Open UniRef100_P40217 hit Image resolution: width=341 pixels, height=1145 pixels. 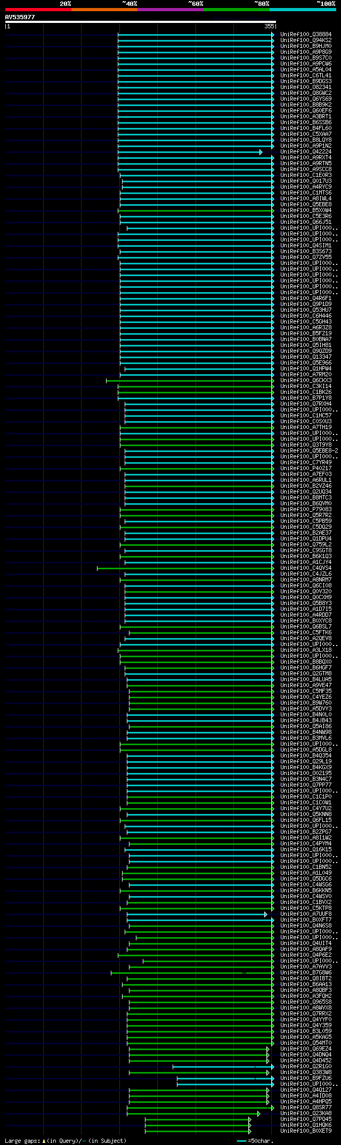pos(306,469)
